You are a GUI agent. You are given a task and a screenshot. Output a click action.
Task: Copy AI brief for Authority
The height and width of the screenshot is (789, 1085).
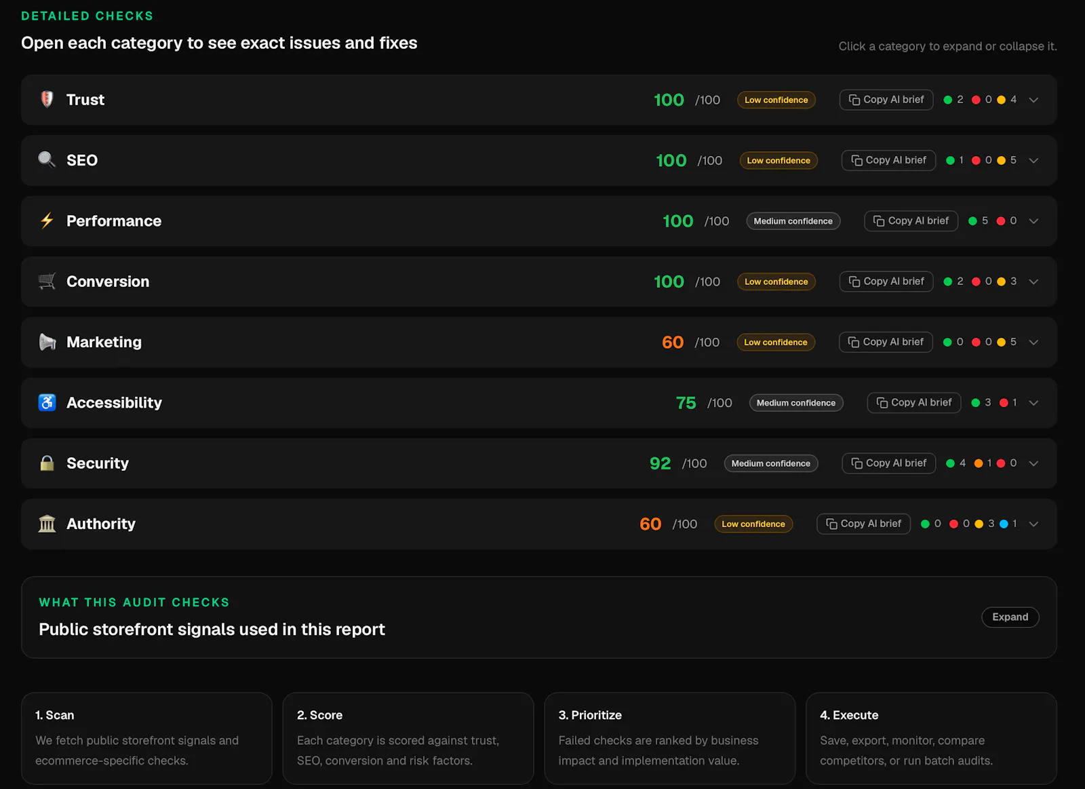(x=863, y=524)
